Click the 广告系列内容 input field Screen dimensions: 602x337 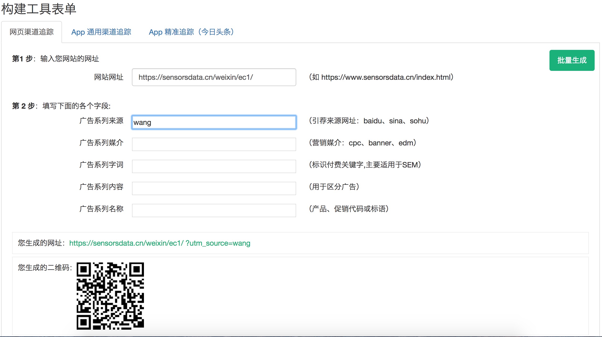point(214,188)
